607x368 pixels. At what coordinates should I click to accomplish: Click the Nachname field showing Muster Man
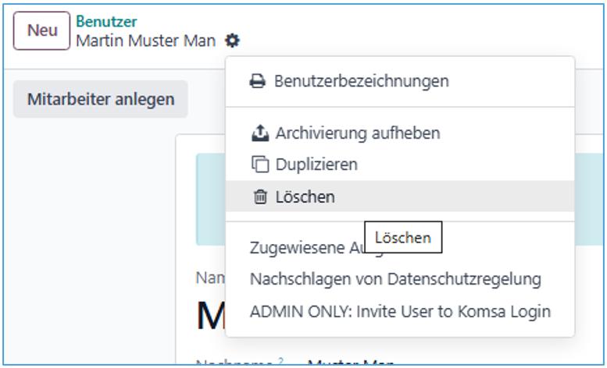[x=352, y=363]
